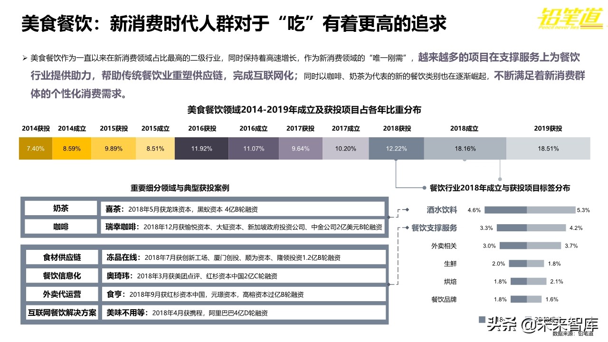608x342 pixels.
Task: Select the 18.51% bar segment
Action: pyautogui.click(x=549, y=148)
